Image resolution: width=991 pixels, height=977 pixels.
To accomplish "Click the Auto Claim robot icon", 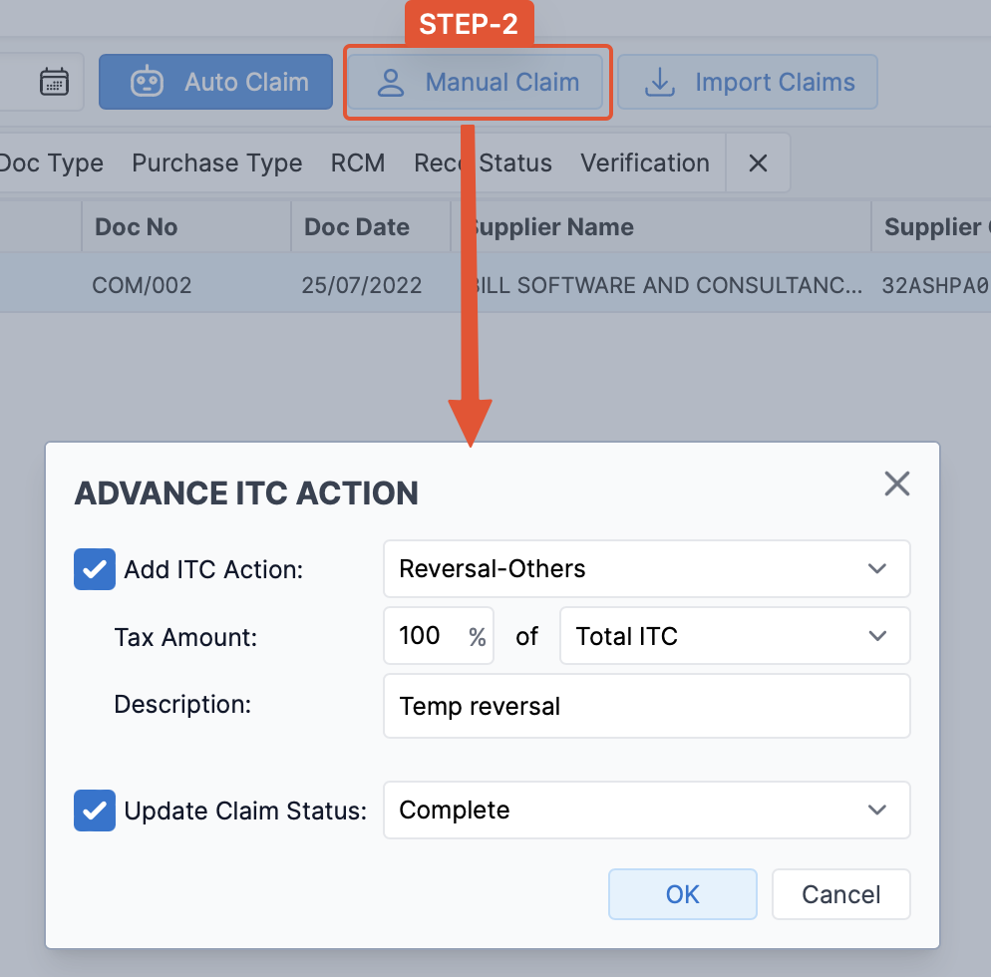I will (x=148, y=82).
